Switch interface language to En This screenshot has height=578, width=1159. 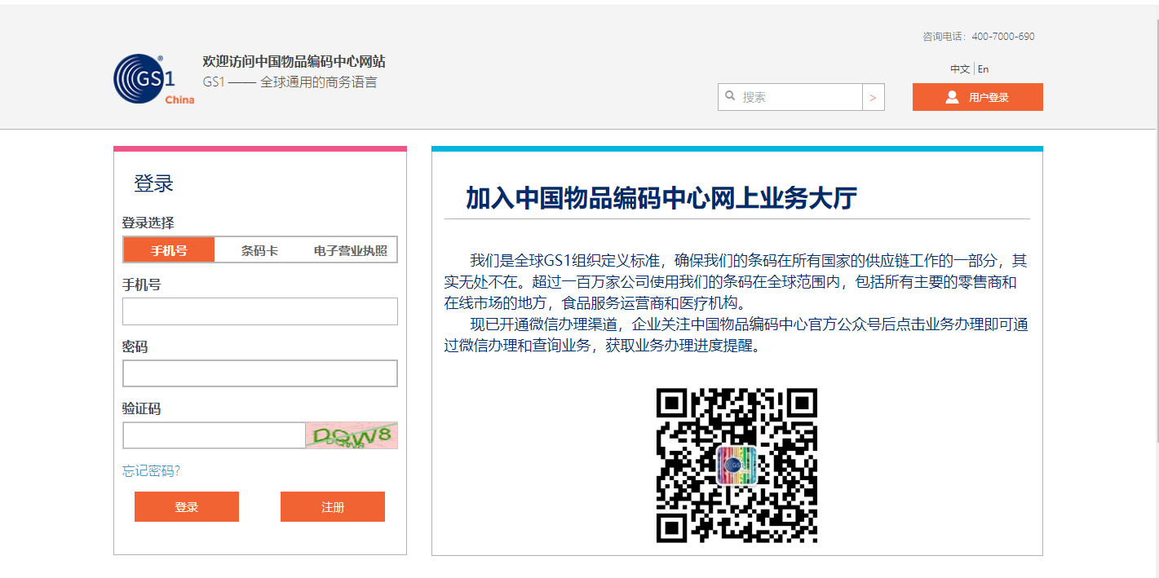coord(984,68)
